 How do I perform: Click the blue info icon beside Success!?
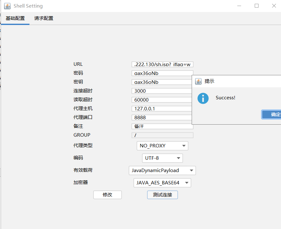pyautogui.click(x=203, y=98)
